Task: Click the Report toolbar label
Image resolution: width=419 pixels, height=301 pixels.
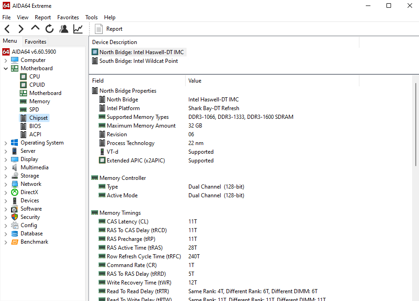Action: pos(114,29)
